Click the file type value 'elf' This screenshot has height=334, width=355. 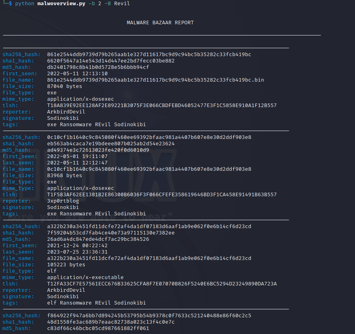[52, 271]
